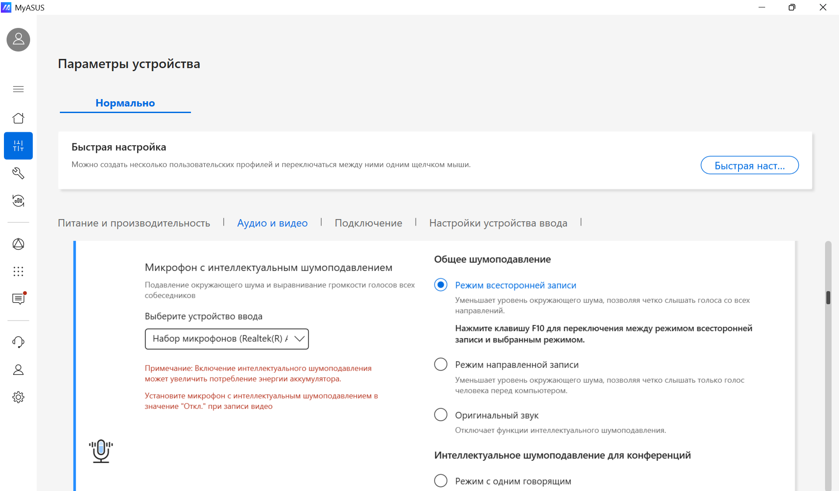This screenshot has height=491, width=839.
Task: Open the wrench customer support diagnostics icon
Action: [18, 173]
